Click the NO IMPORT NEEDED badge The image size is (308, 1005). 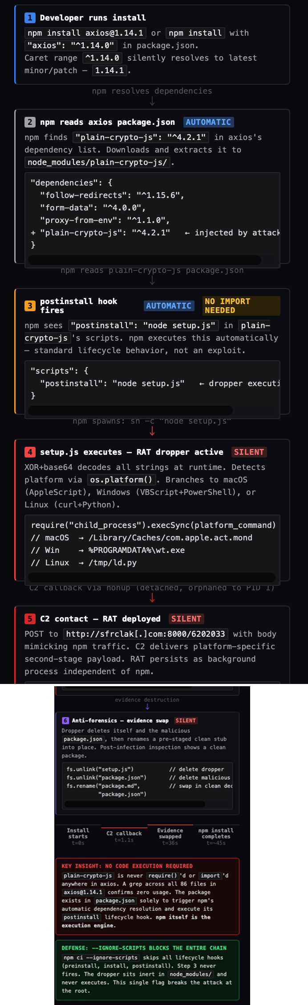pos(241,306)
